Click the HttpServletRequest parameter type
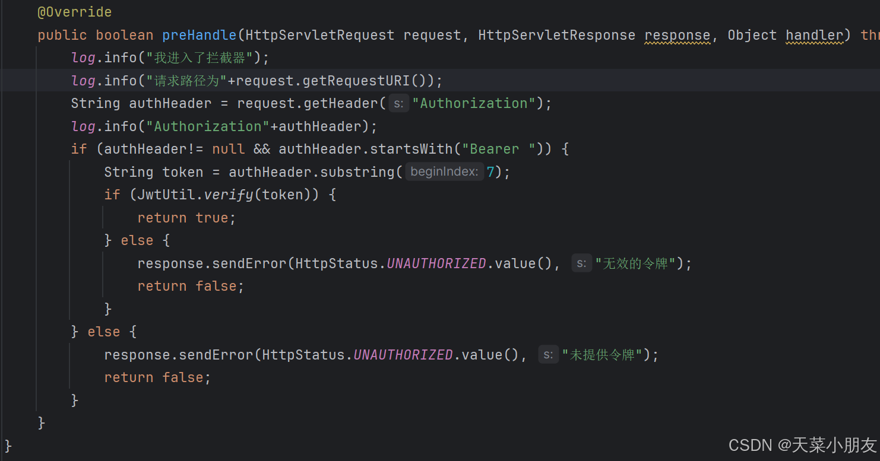The width and height of the screenshot is (880, 461). click(x=319, y=35)
